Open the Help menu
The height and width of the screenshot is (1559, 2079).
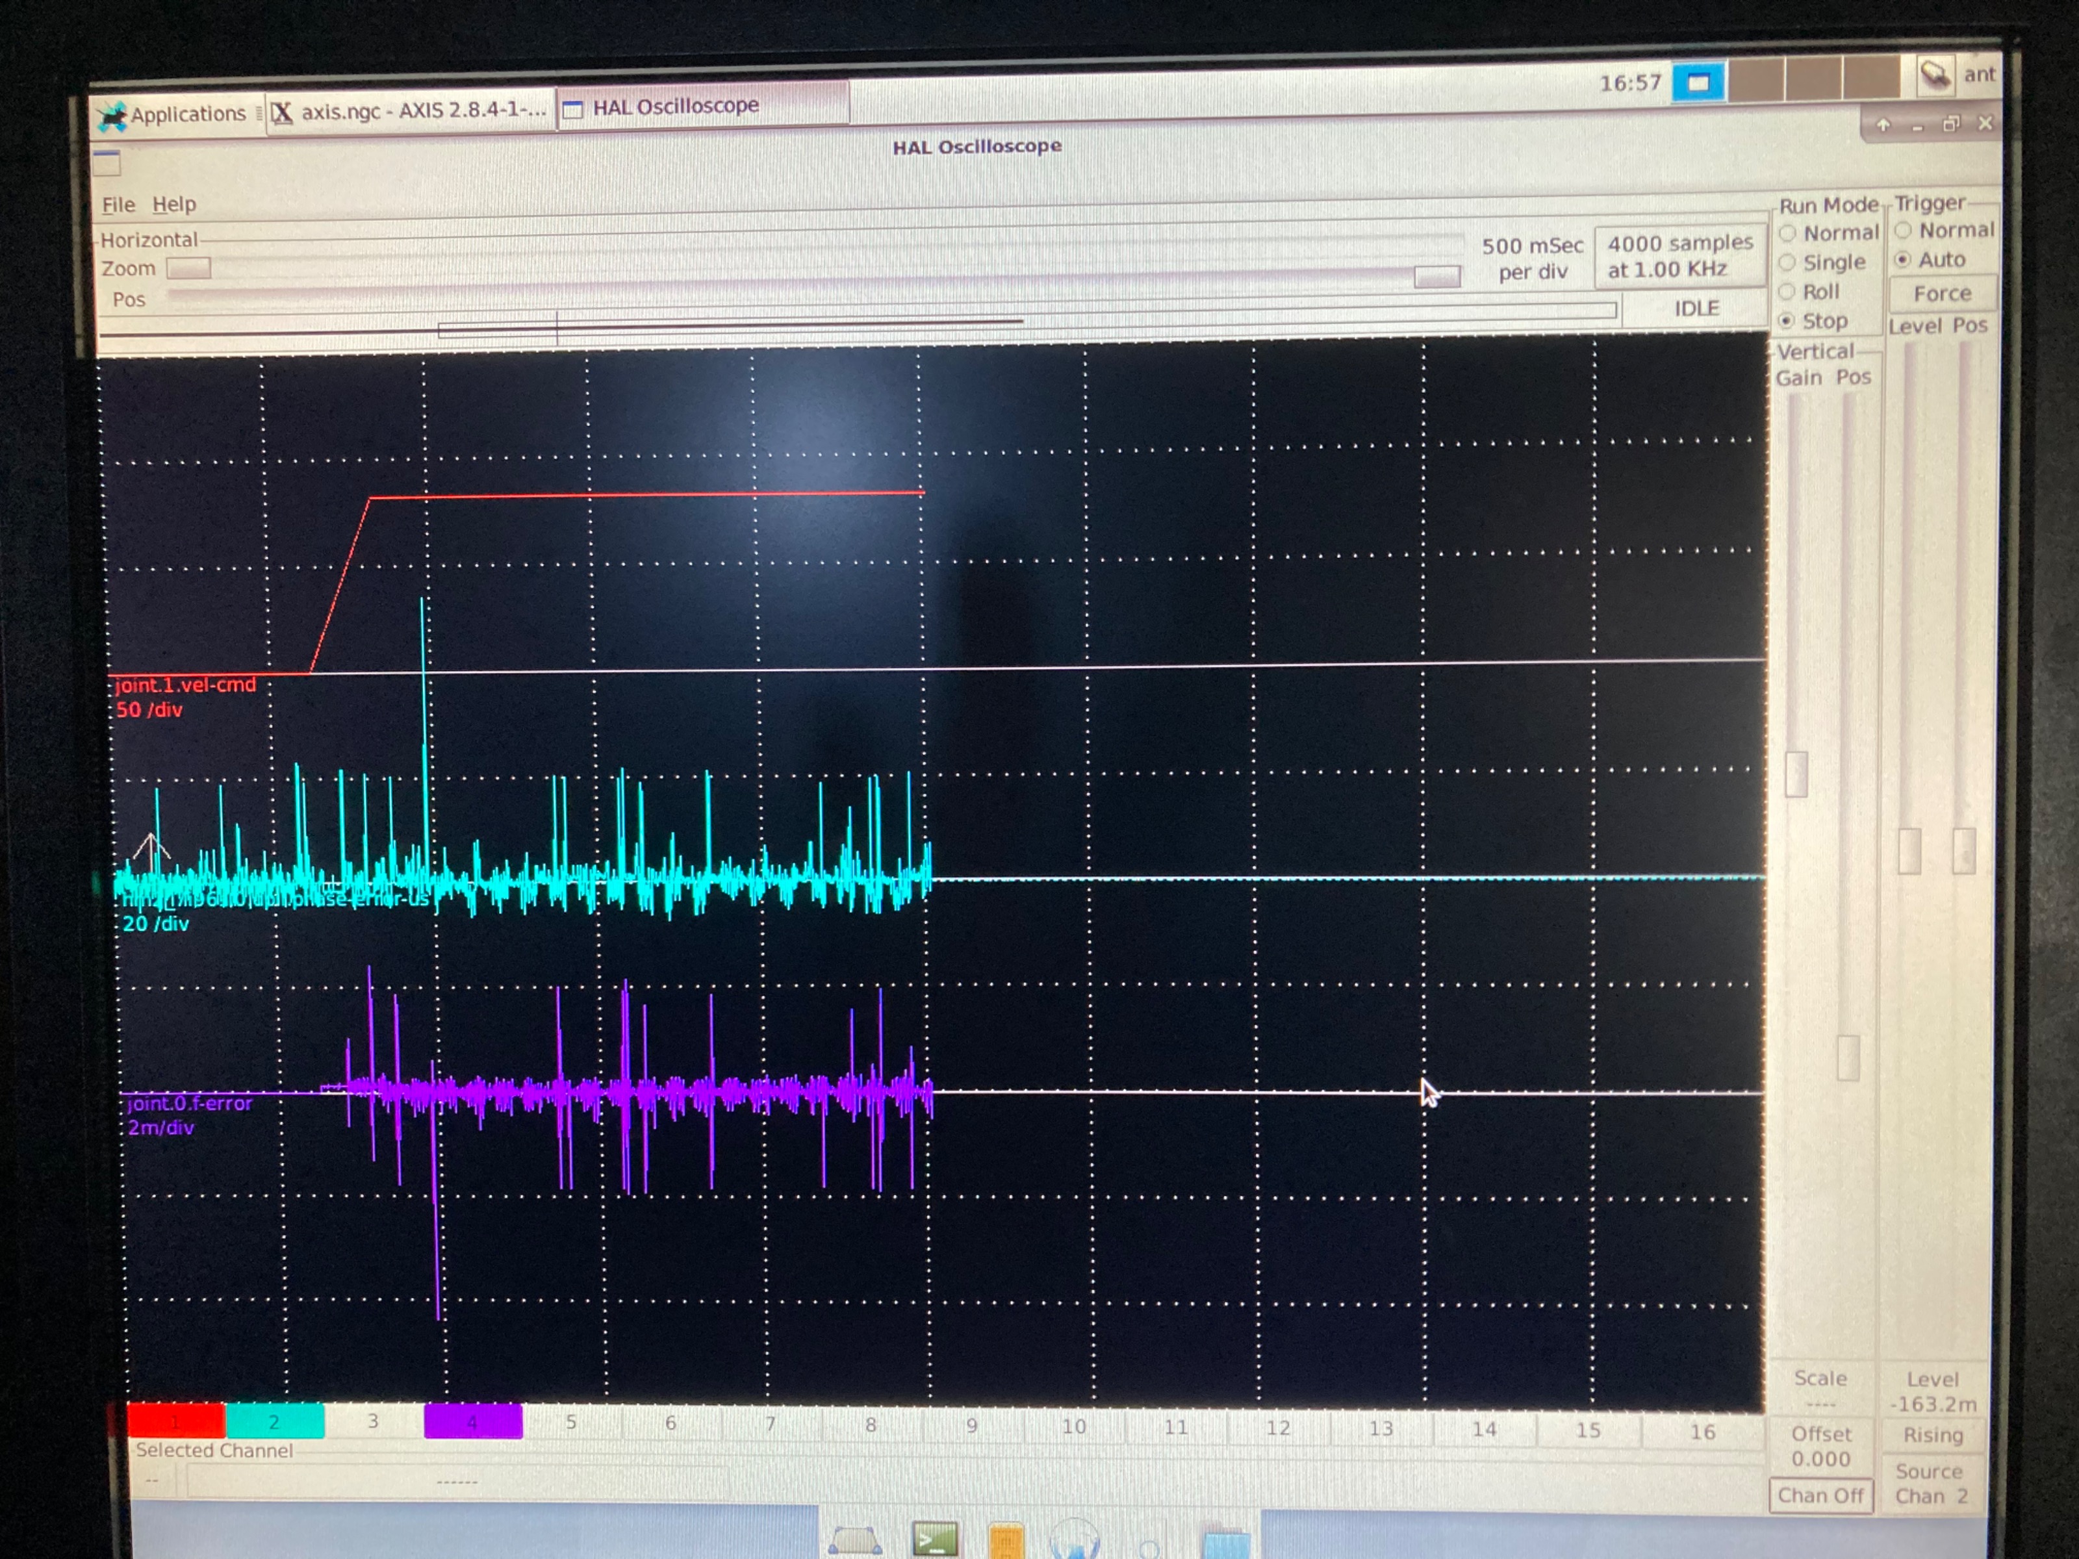coord(174,204)
